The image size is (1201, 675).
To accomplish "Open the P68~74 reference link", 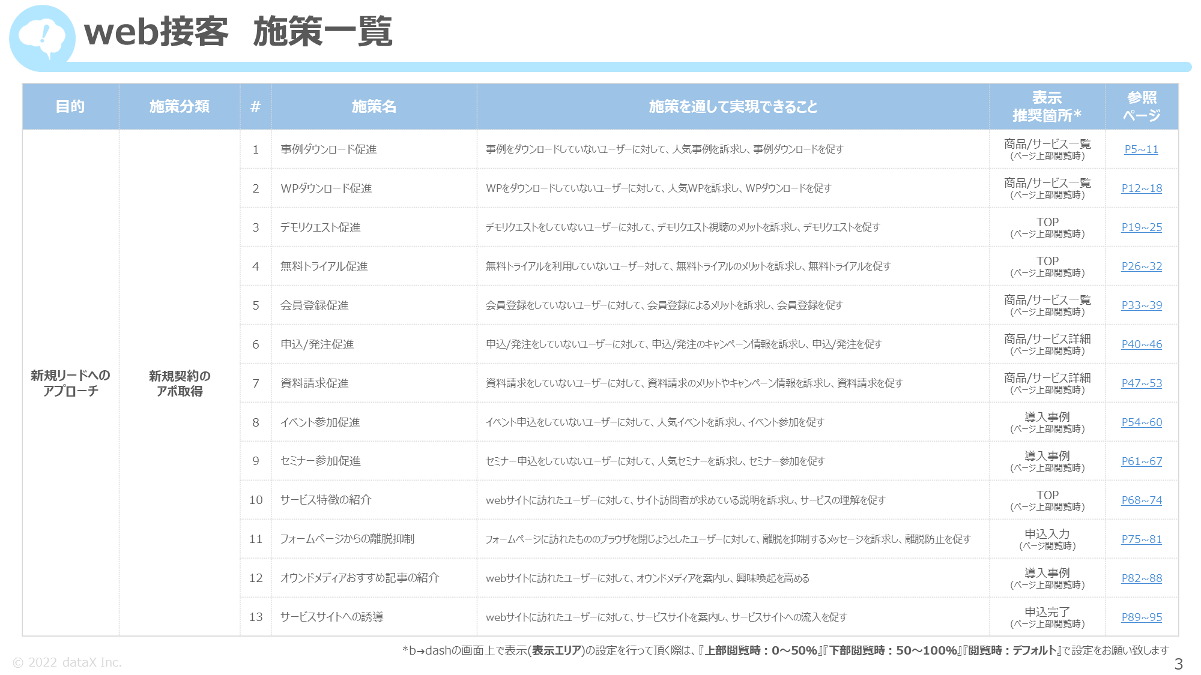I will [x=1142, y=500].
